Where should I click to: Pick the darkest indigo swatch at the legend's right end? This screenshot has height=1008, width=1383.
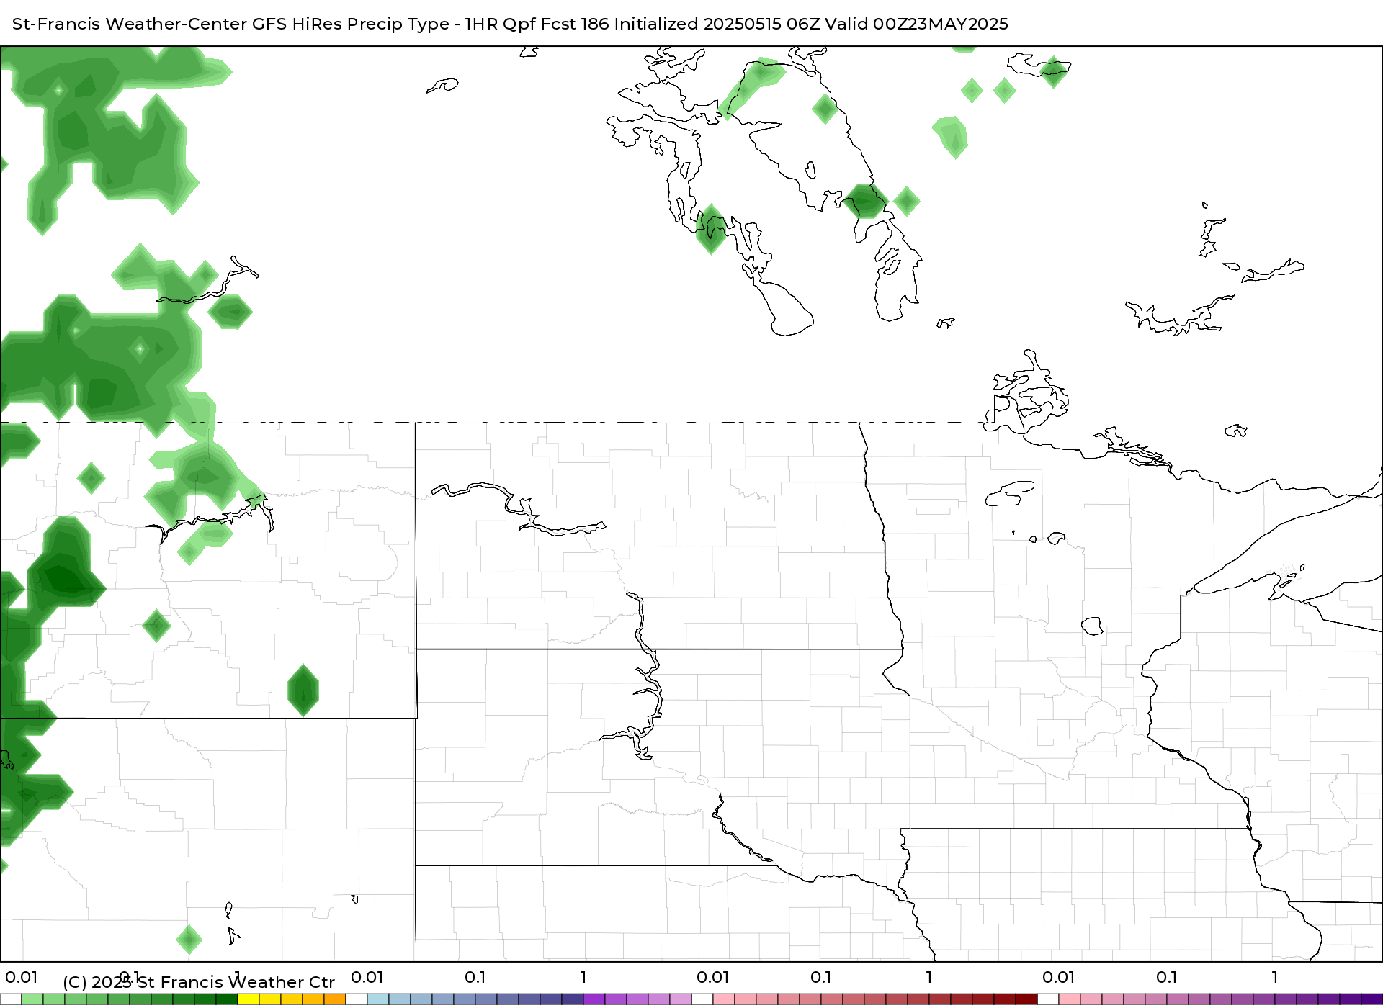(x=1372, y=999)
